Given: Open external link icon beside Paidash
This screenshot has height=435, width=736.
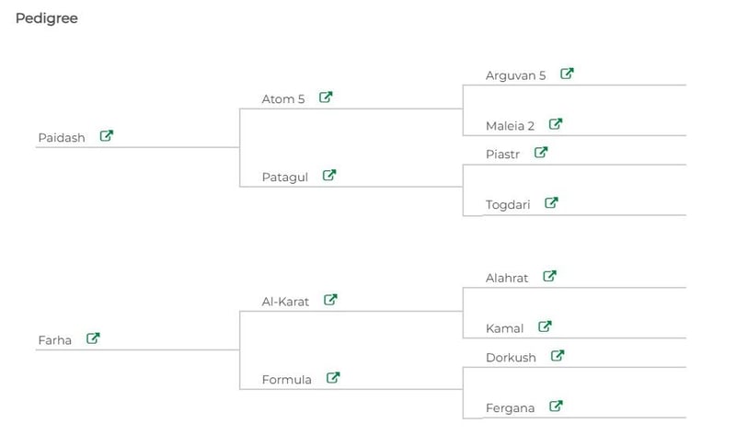Looking at the screenshot, I should click(107, 136).
